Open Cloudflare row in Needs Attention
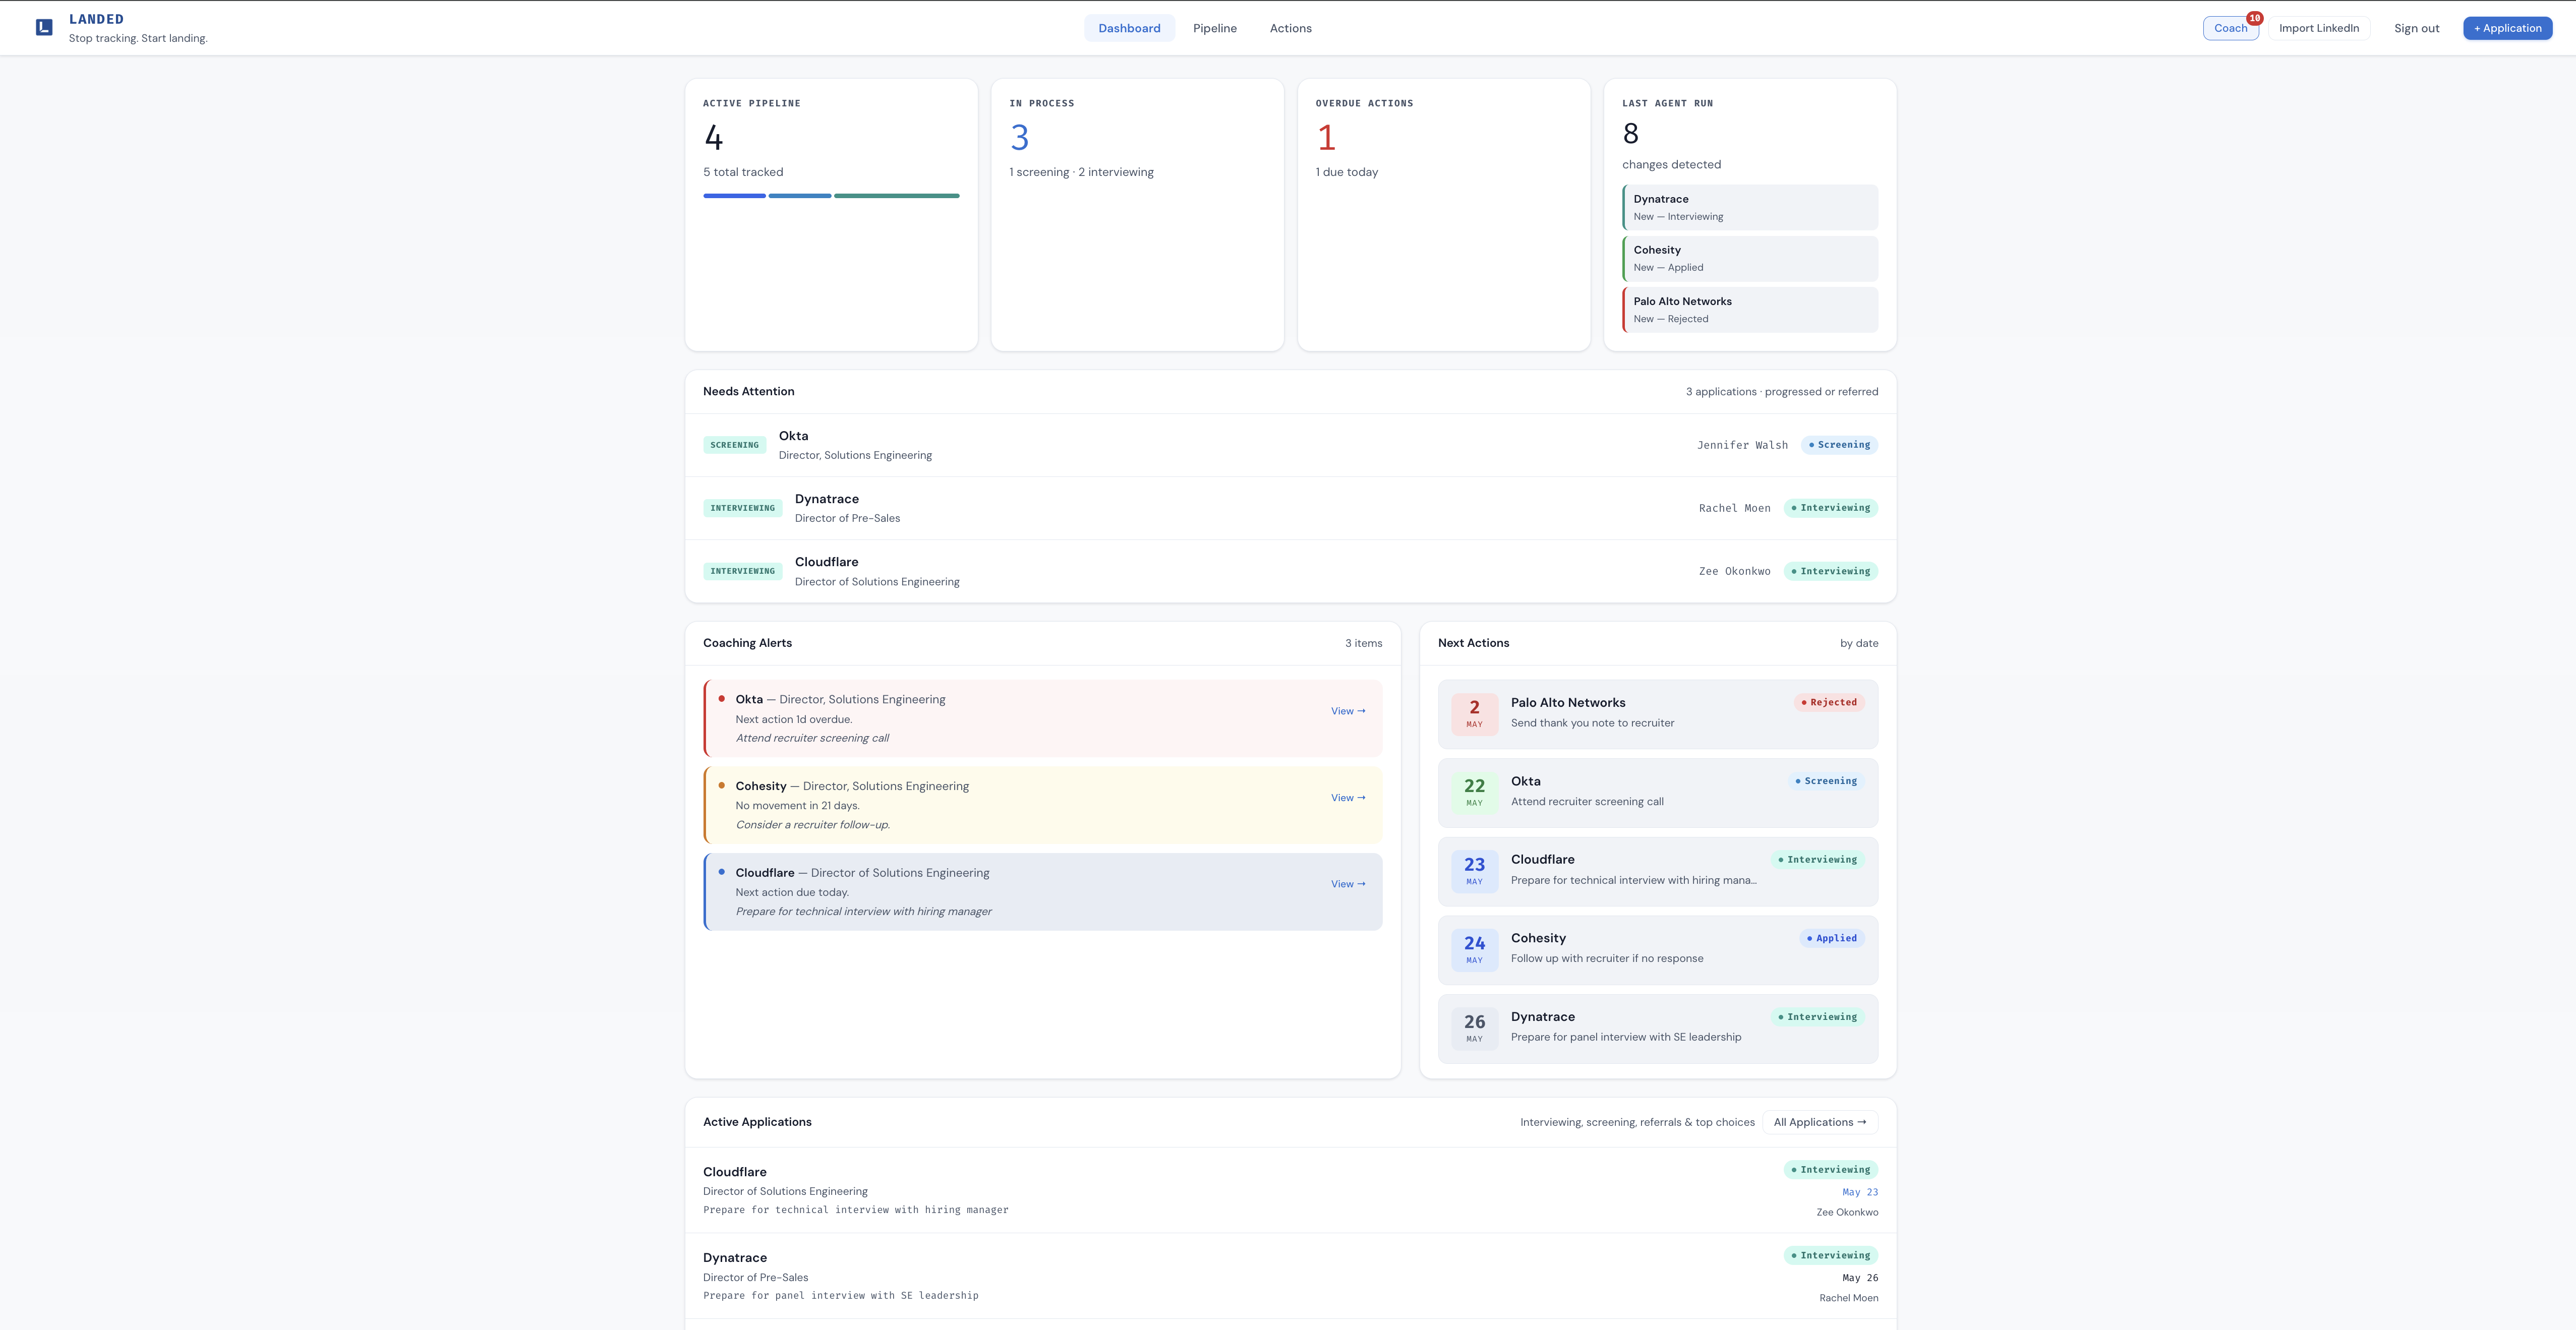The image size is (2576, 1330). [x=1290, y=571]
